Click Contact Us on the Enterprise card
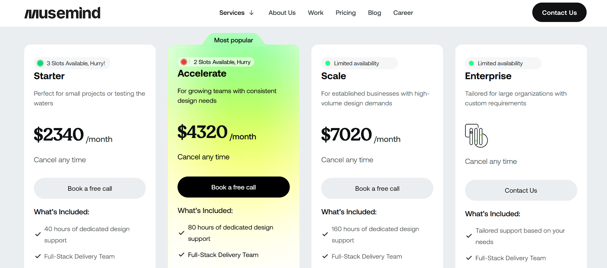Image resolution: width=607 pixels, height=268 pixels. click(521, 190)
